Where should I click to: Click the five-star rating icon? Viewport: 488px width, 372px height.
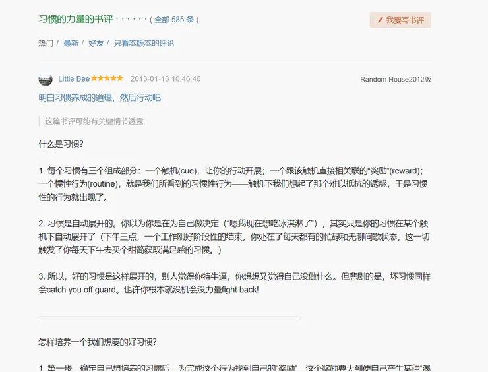coord(107,78)
